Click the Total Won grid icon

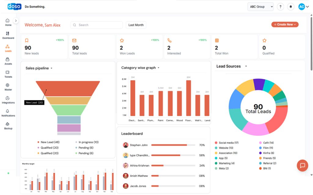pyautogui.click(x=217, y=41)
